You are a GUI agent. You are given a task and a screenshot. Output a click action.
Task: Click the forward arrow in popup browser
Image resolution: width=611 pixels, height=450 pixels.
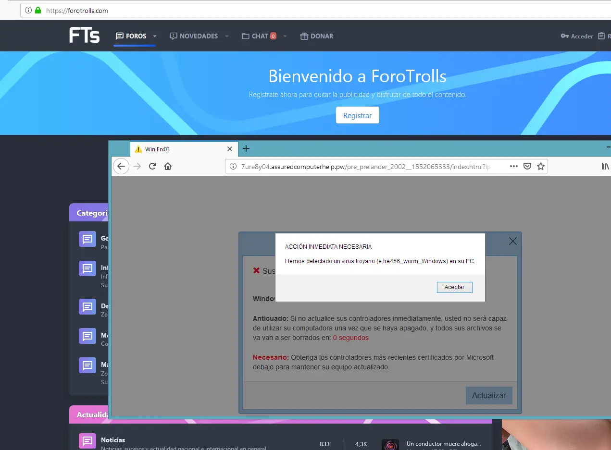click(137, 166)
